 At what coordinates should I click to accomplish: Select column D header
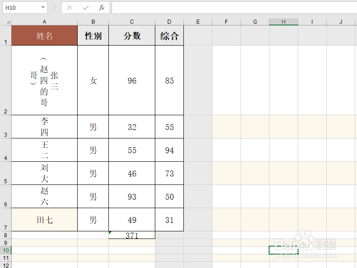tap(169, 21)
